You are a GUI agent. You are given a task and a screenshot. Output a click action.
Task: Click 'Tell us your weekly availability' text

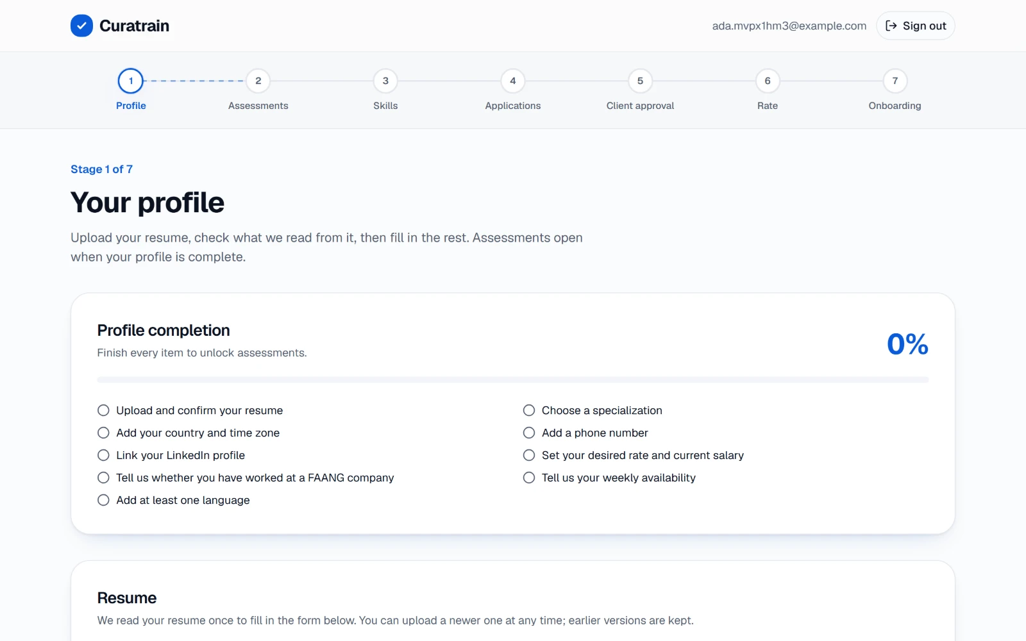click(619, 478)
